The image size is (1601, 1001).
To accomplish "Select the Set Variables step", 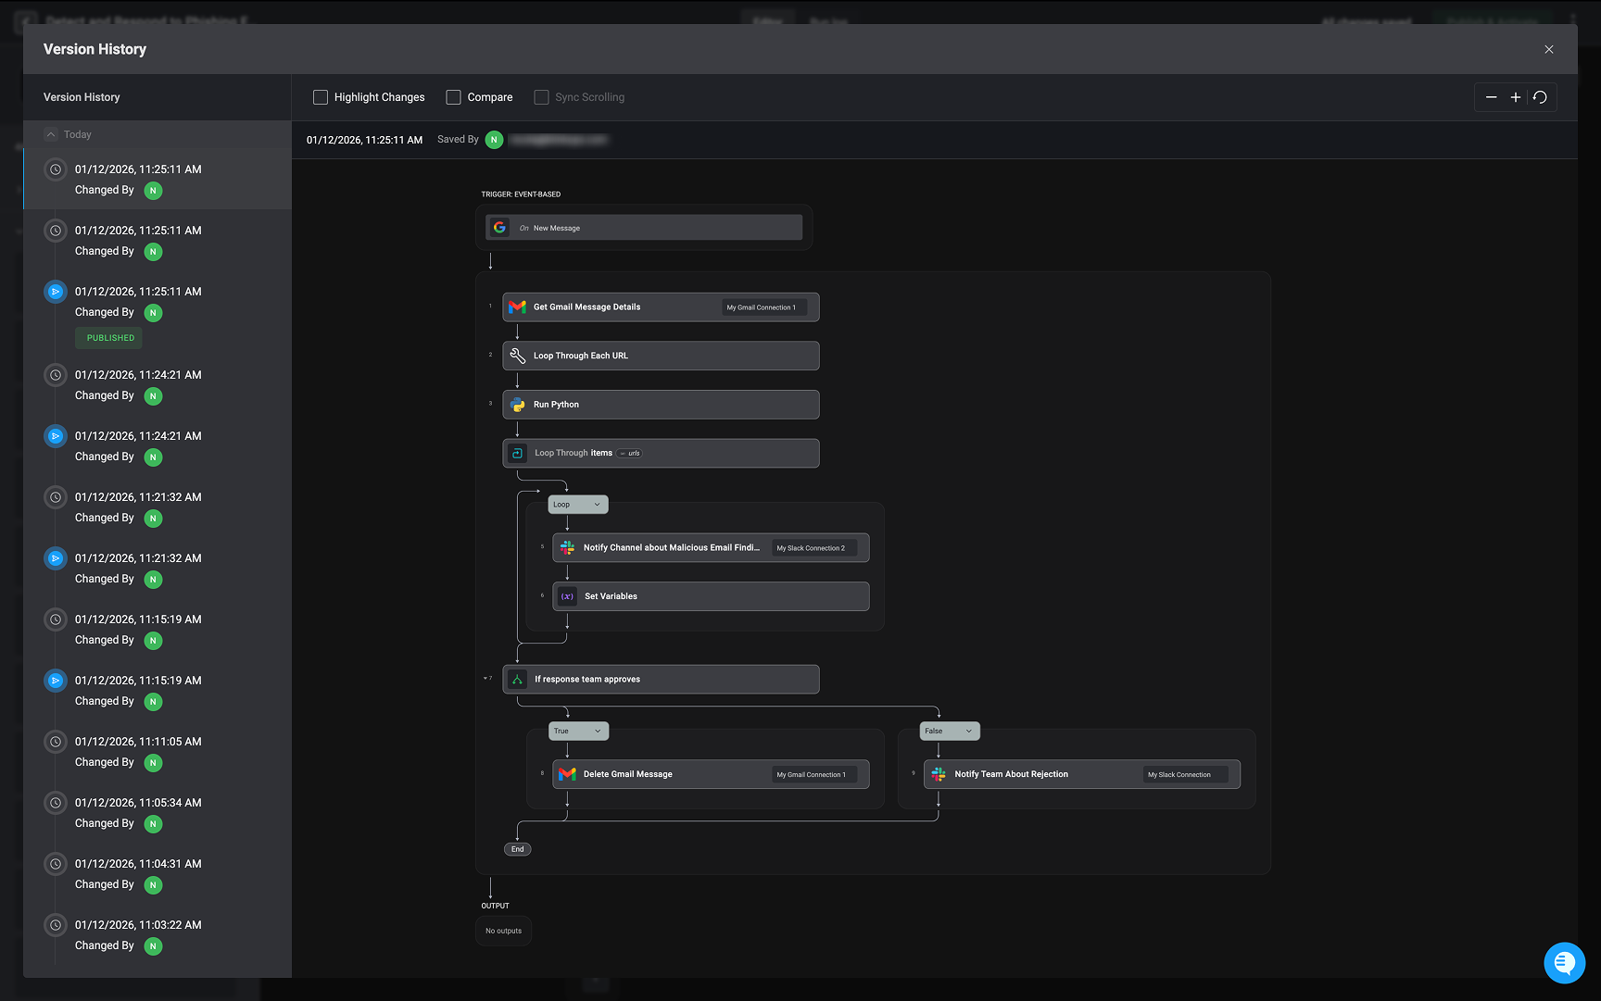I will [711, 596].
